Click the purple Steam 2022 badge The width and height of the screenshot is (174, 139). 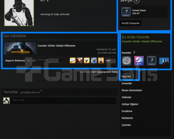pos(139,61)
